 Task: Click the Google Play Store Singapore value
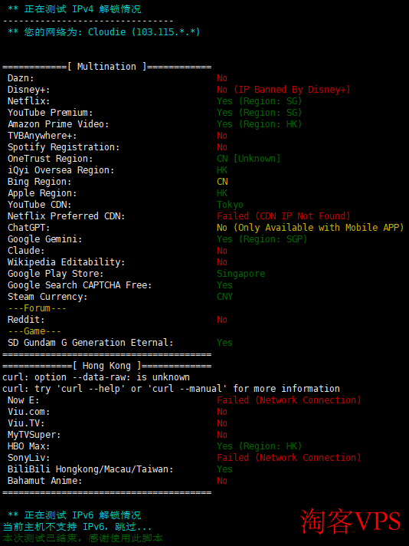coord(240,274)
